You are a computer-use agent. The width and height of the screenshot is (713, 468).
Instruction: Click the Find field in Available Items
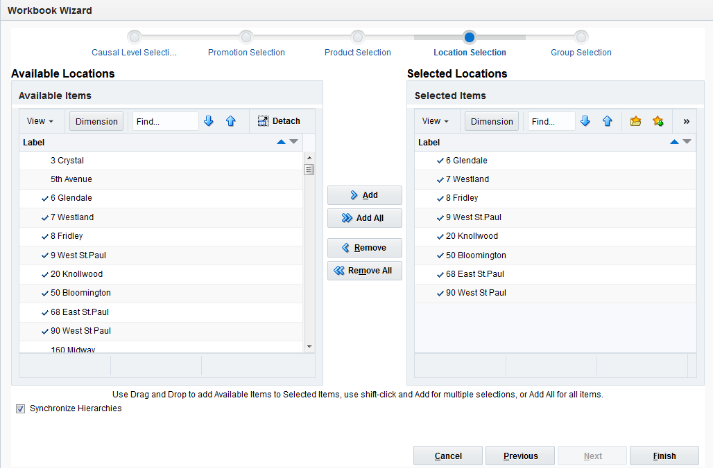(166, 121)
